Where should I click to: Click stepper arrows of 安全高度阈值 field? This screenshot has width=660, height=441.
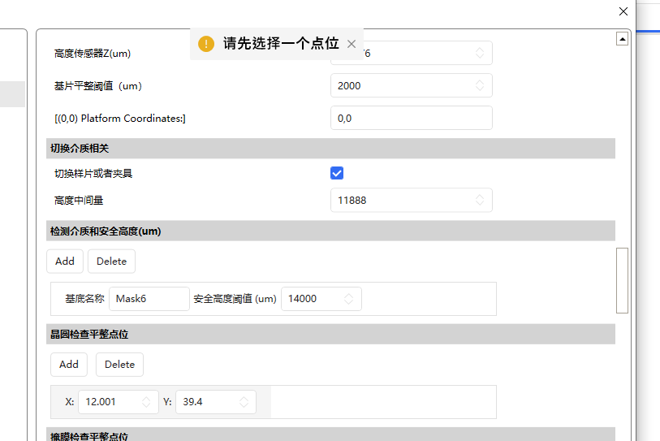(x=349, y=299)
